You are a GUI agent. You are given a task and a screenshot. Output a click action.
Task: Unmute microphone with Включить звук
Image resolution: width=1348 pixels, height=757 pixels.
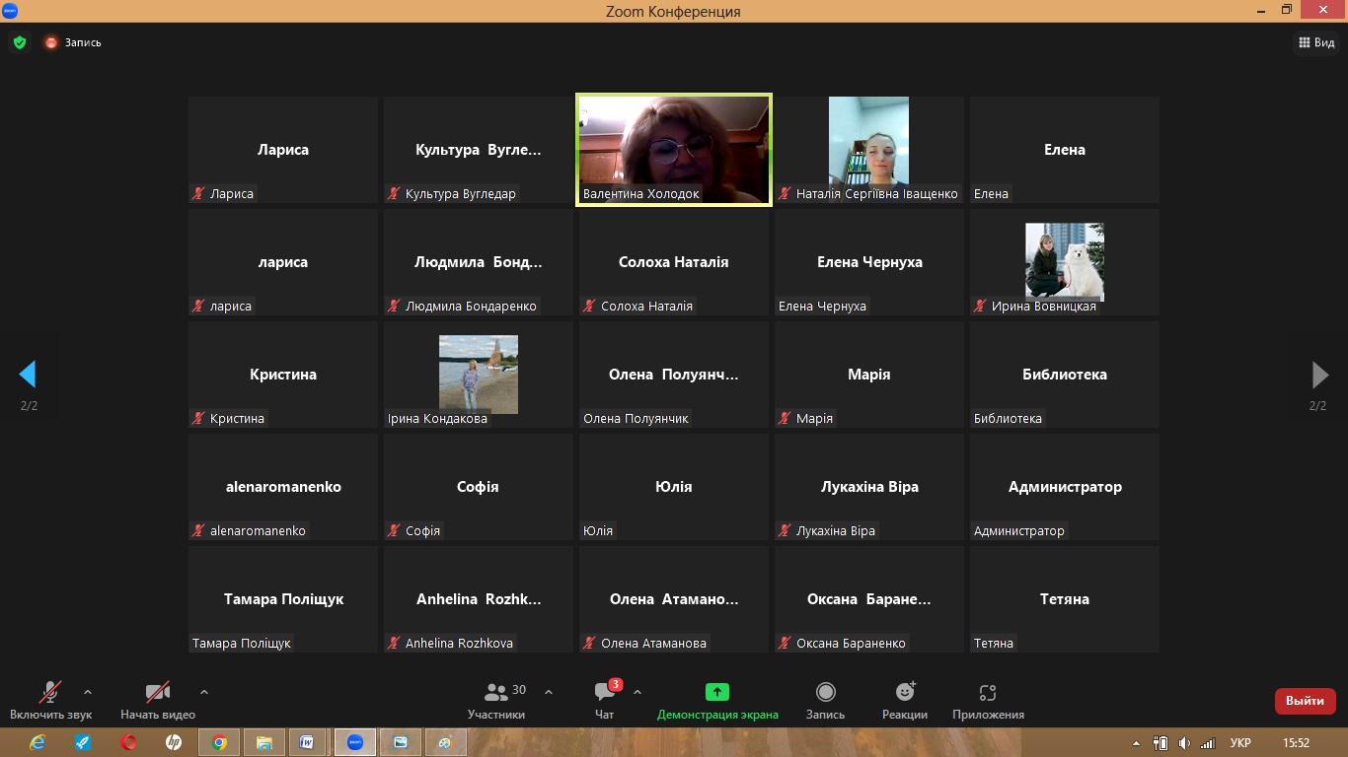click(x=50, y=700)
